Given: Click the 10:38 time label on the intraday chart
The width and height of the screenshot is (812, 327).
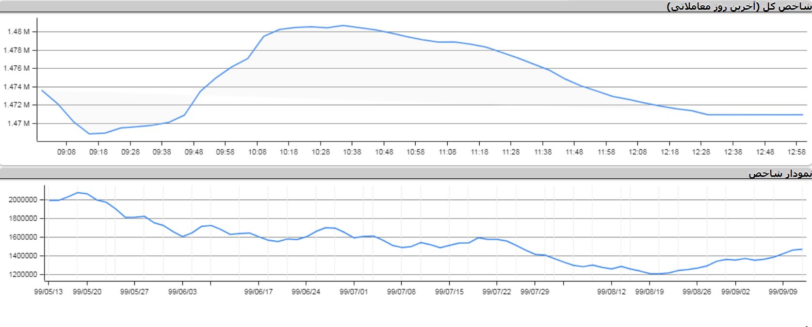Looking at the screenshot, I should tap(352, 152).
